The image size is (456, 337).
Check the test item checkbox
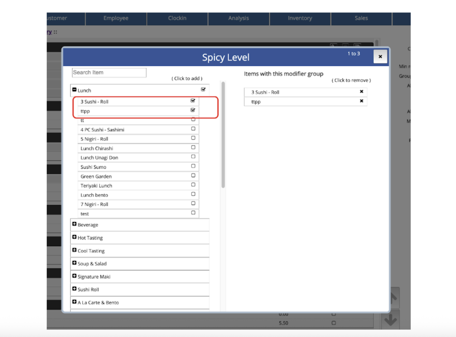click(193, 213)
